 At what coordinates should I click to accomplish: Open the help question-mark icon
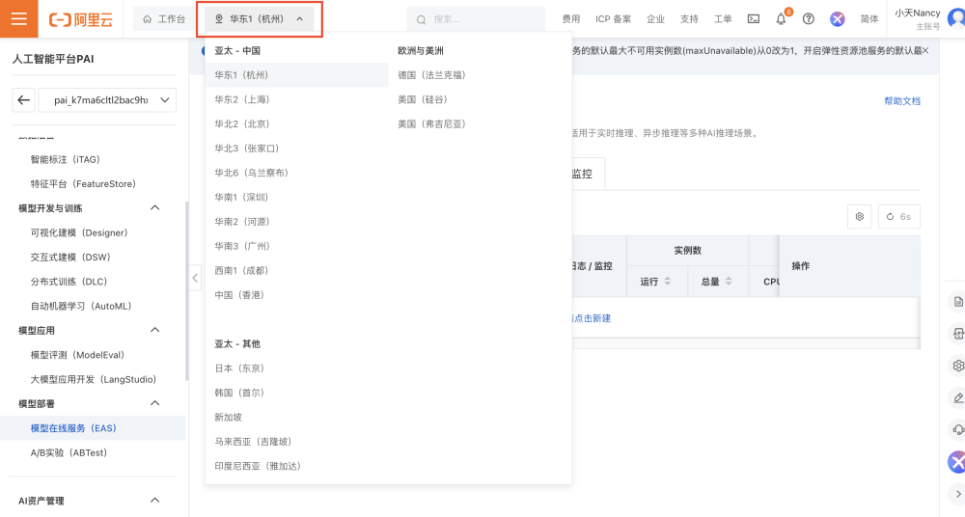809,19
